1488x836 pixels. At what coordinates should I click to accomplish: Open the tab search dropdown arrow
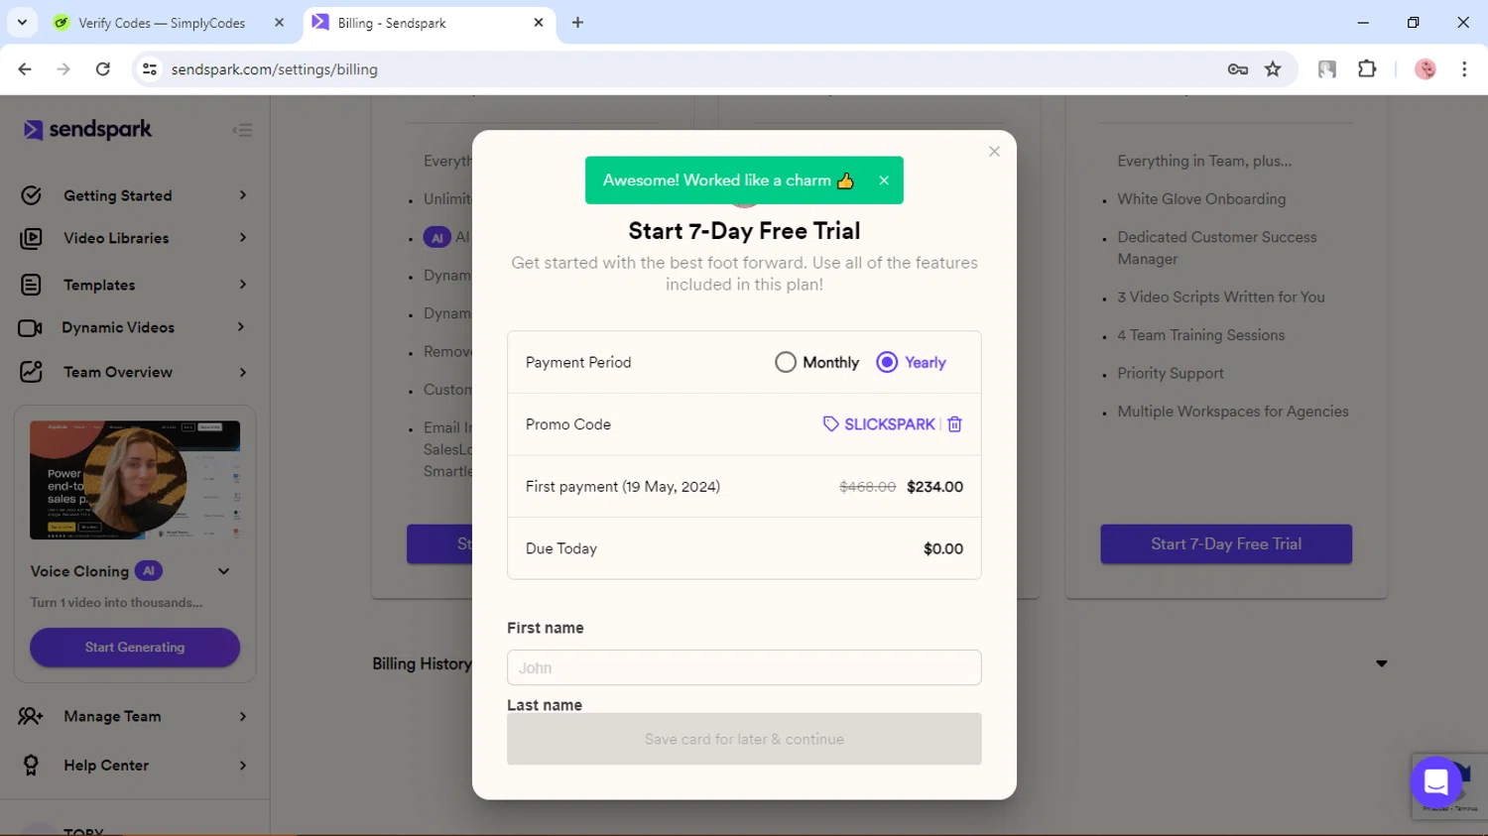[22, 22]
